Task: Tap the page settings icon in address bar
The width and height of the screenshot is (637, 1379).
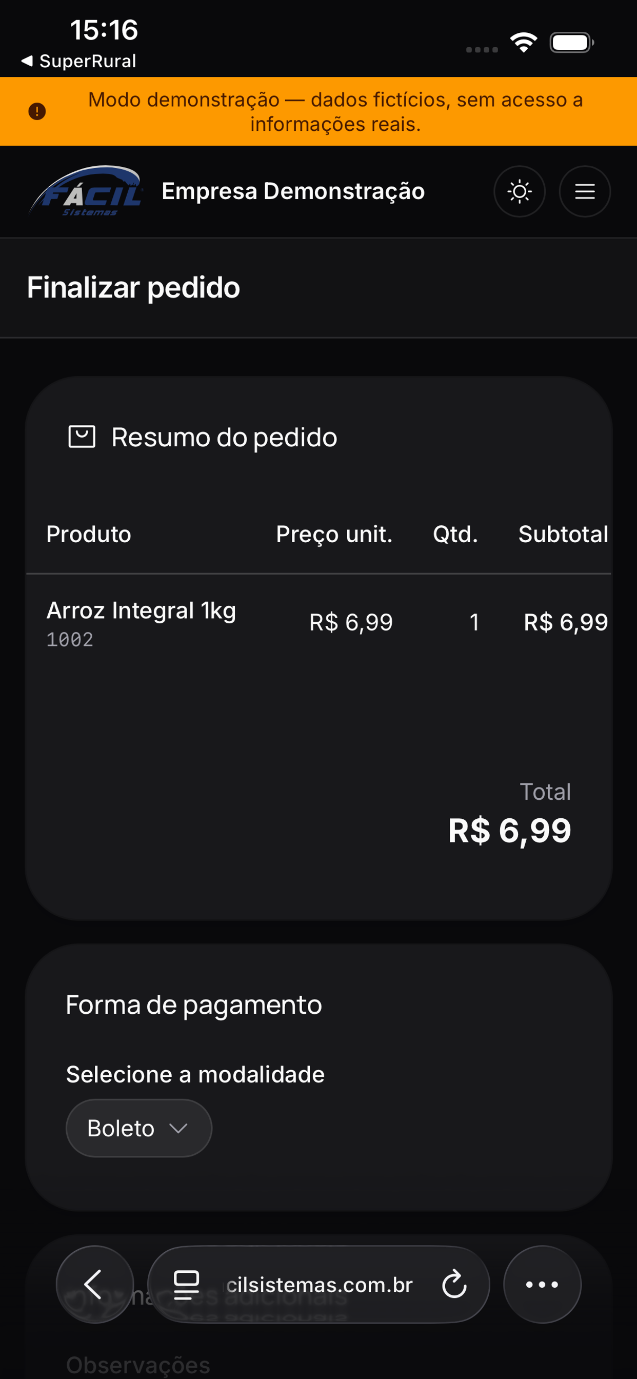Action: pos(186,1284)
